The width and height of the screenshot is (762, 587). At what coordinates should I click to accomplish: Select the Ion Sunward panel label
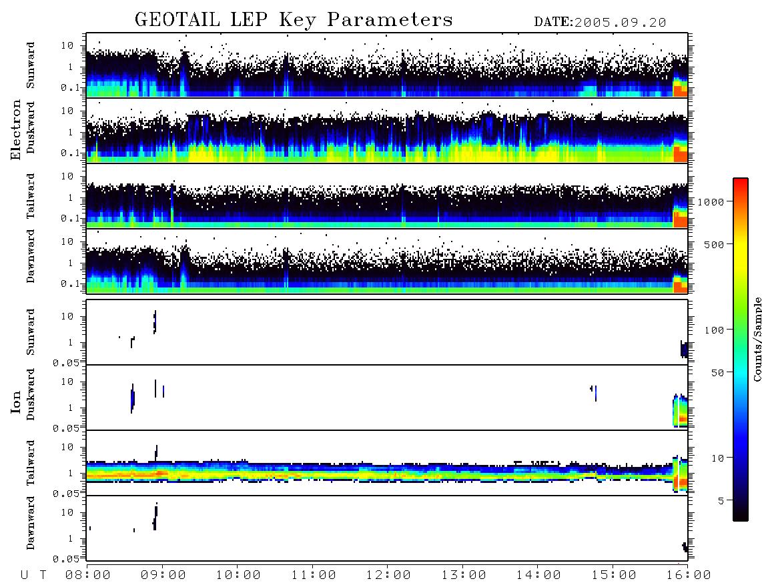[x=31, y=332]
